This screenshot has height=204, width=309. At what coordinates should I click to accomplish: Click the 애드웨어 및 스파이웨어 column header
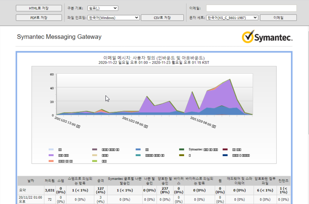pos(240,181)
